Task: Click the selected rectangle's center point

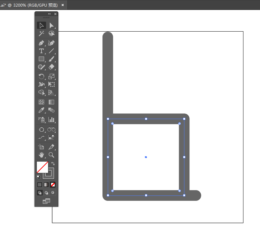Action: 146,157
